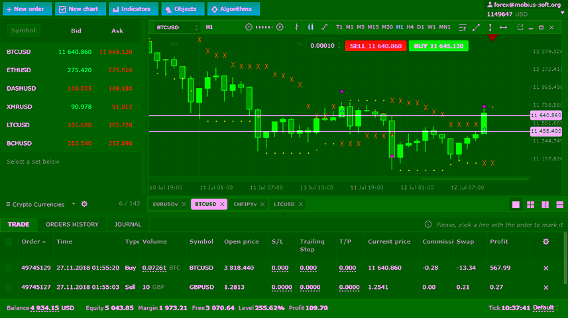Zoom out the chart with minus icon
This screenshot has width=568, height=318.
pos(249,27)
